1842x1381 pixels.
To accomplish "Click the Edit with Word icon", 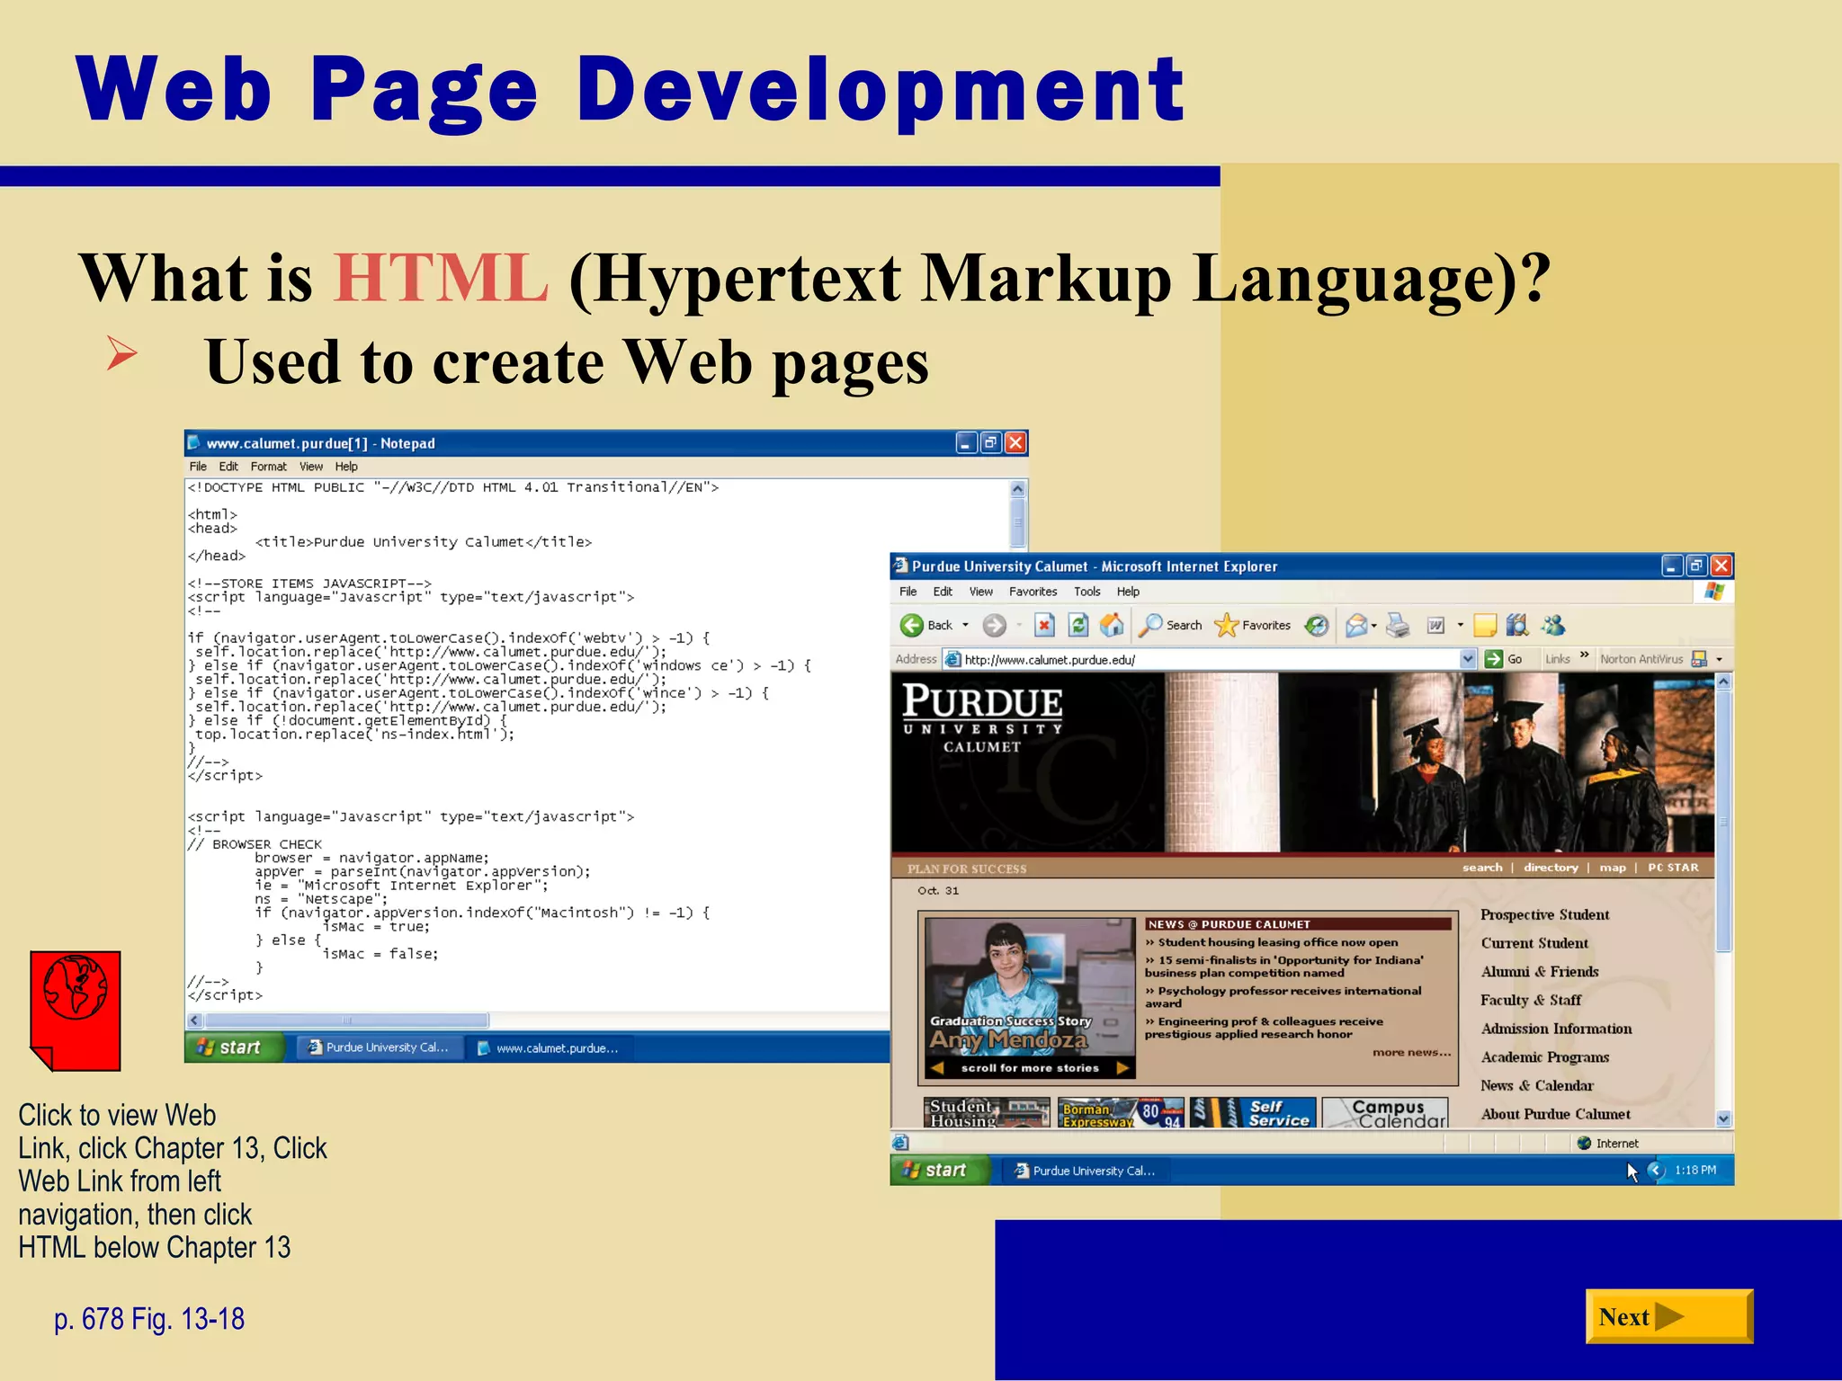I will (x=1436, y=625).
